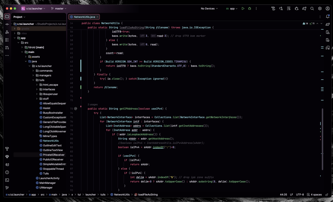Screen dimensions: 333x202
Task: Expand the commands package
Action: pyautogui.click(x=33, y=71)
